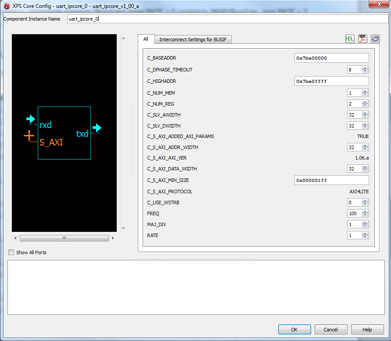Click the horizontal scrollbar thumb under diagram
The height and width of the screenshot is (341, 391).
tap(65, 238)
